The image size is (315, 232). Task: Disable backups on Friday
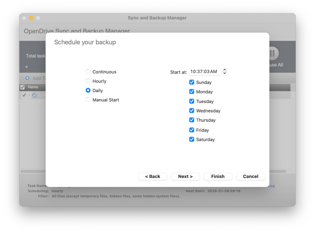click(x=192, y=130)
